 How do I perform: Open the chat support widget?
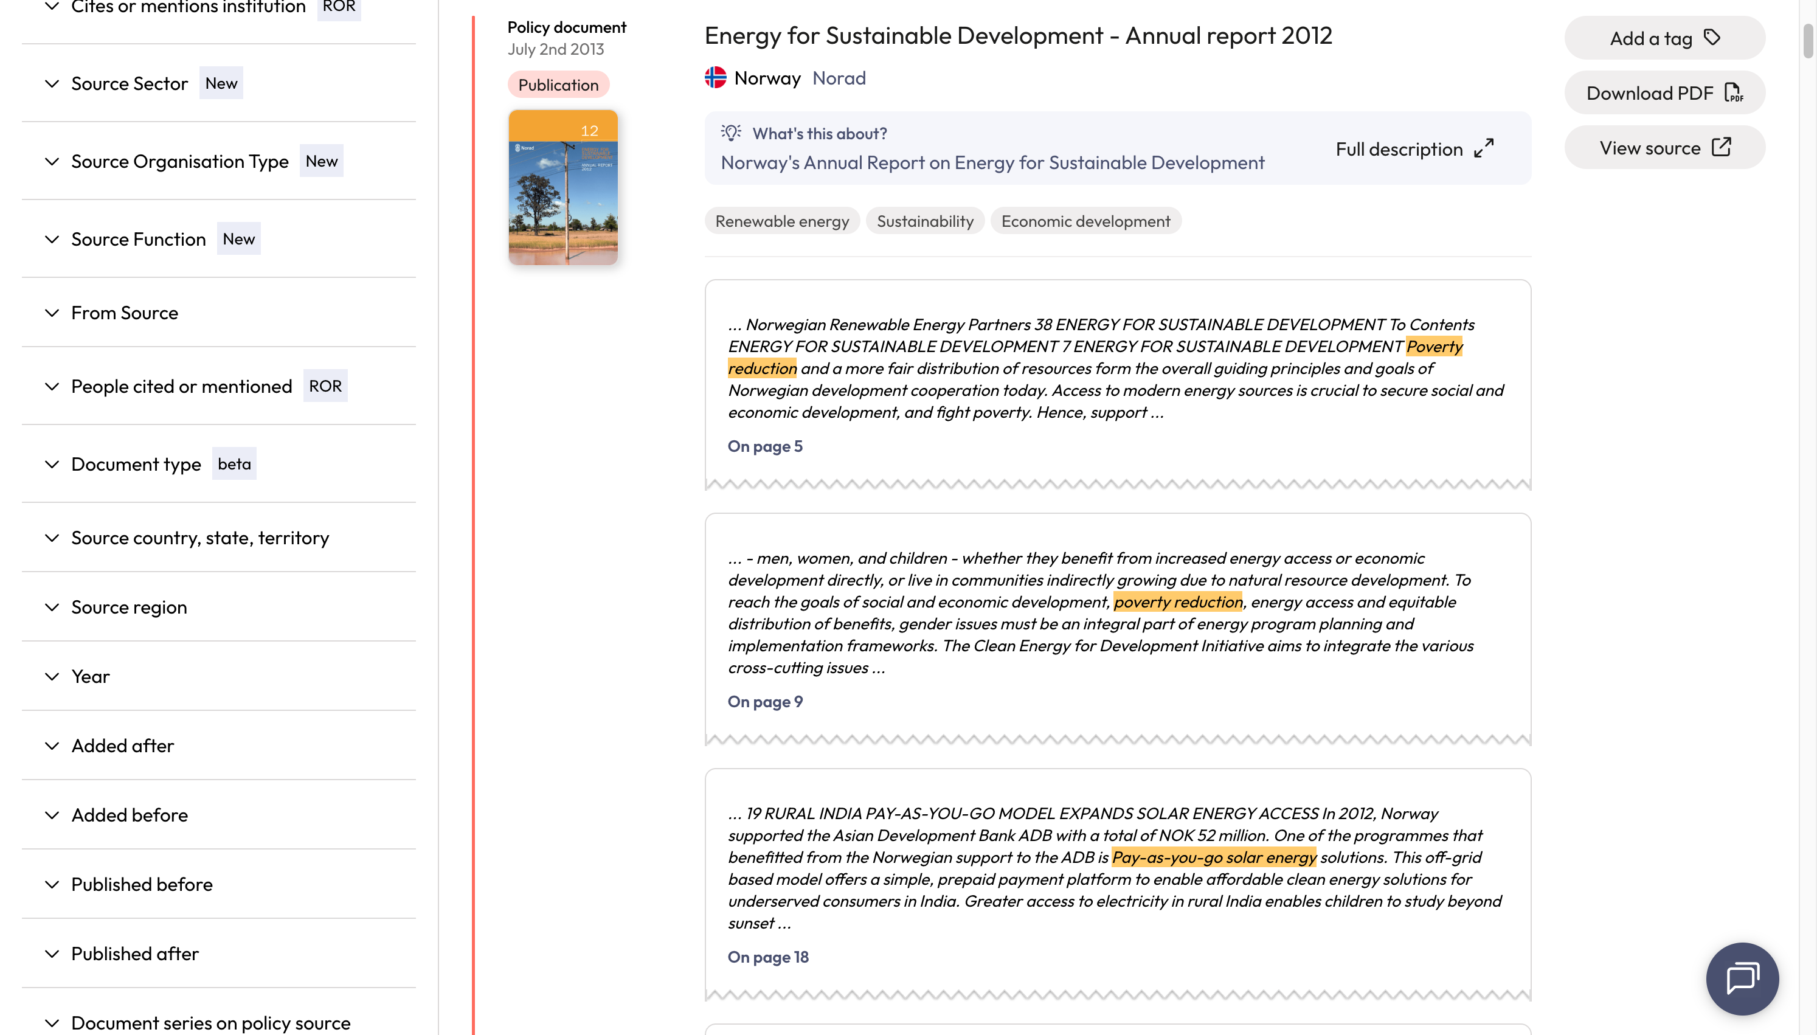coord(1742,978)
